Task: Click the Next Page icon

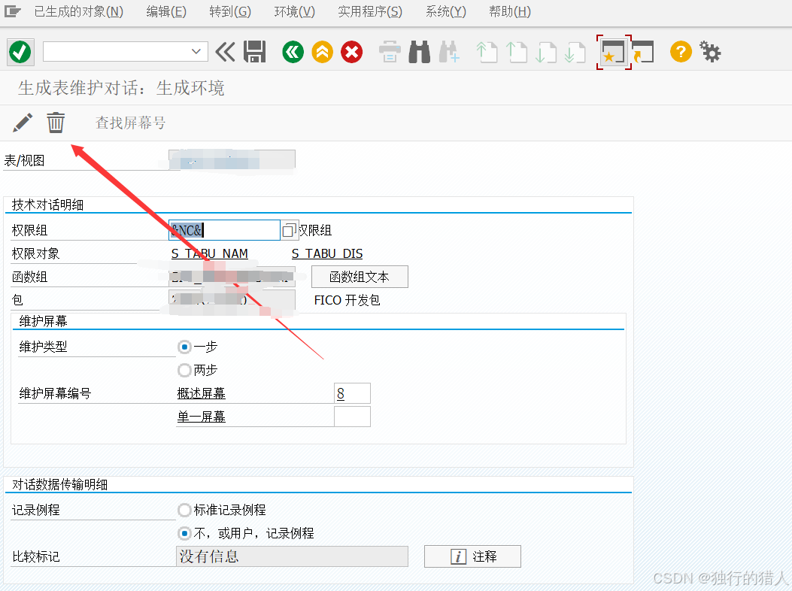Action: 546,52
